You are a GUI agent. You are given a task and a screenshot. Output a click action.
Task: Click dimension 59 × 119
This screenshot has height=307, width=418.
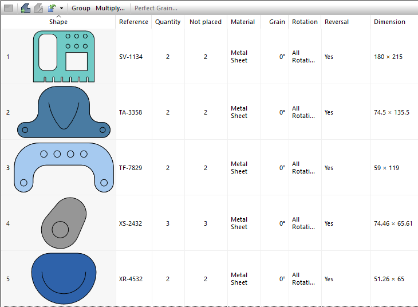[387, 168]
